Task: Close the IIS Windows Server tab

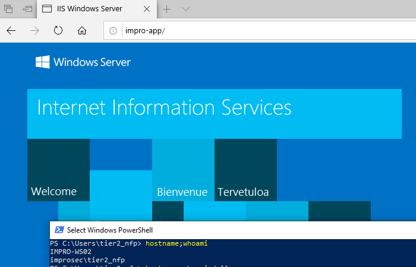Action: pyautogui.click(x=147, y=9)
